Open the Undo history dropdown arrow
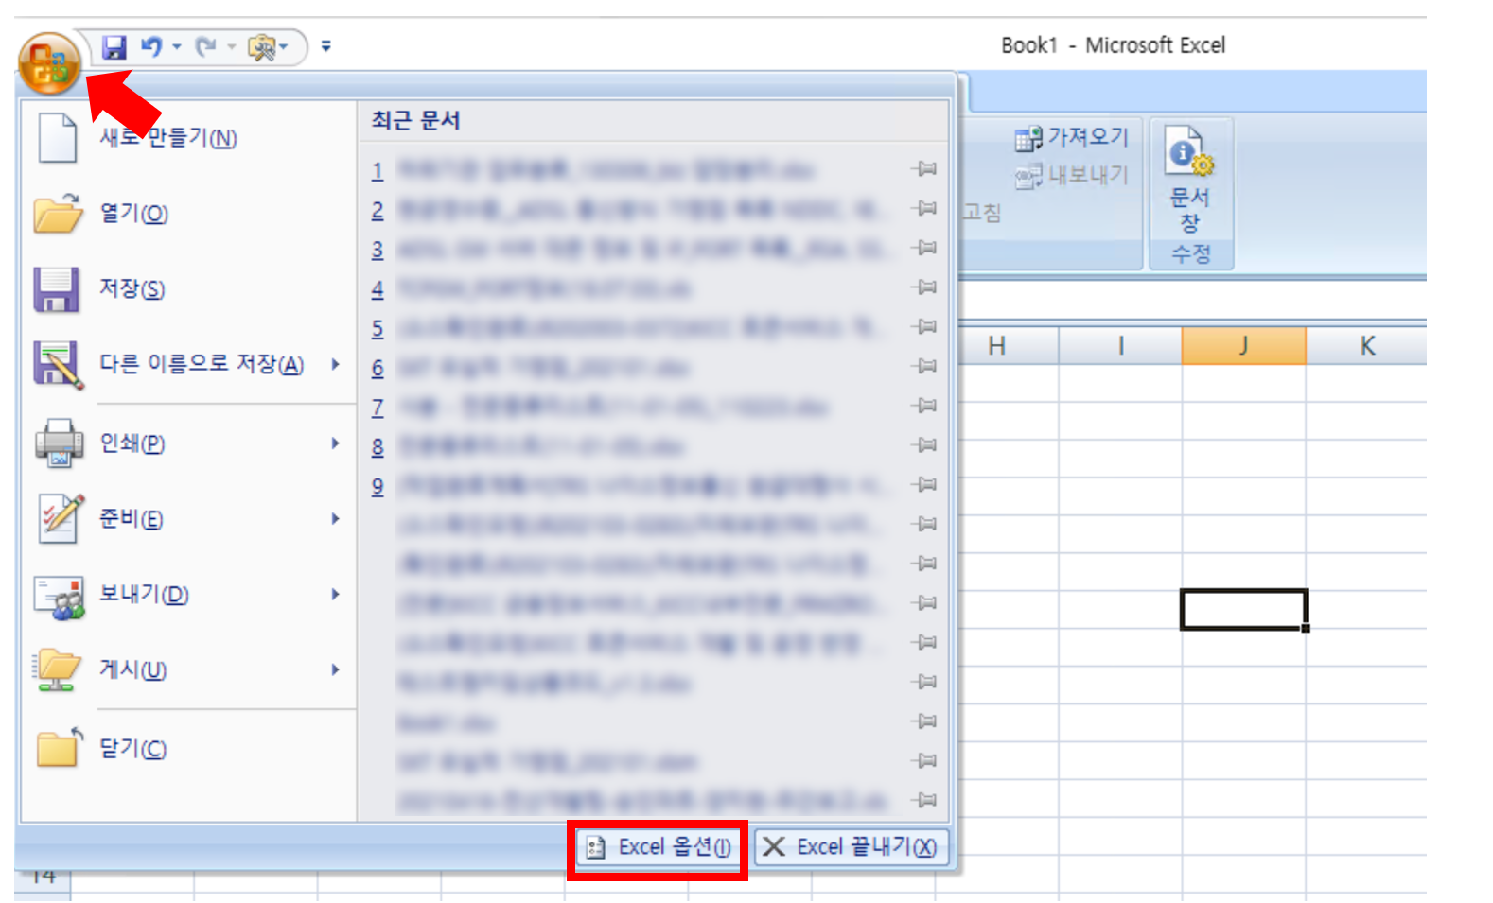 tap(177, 46)
